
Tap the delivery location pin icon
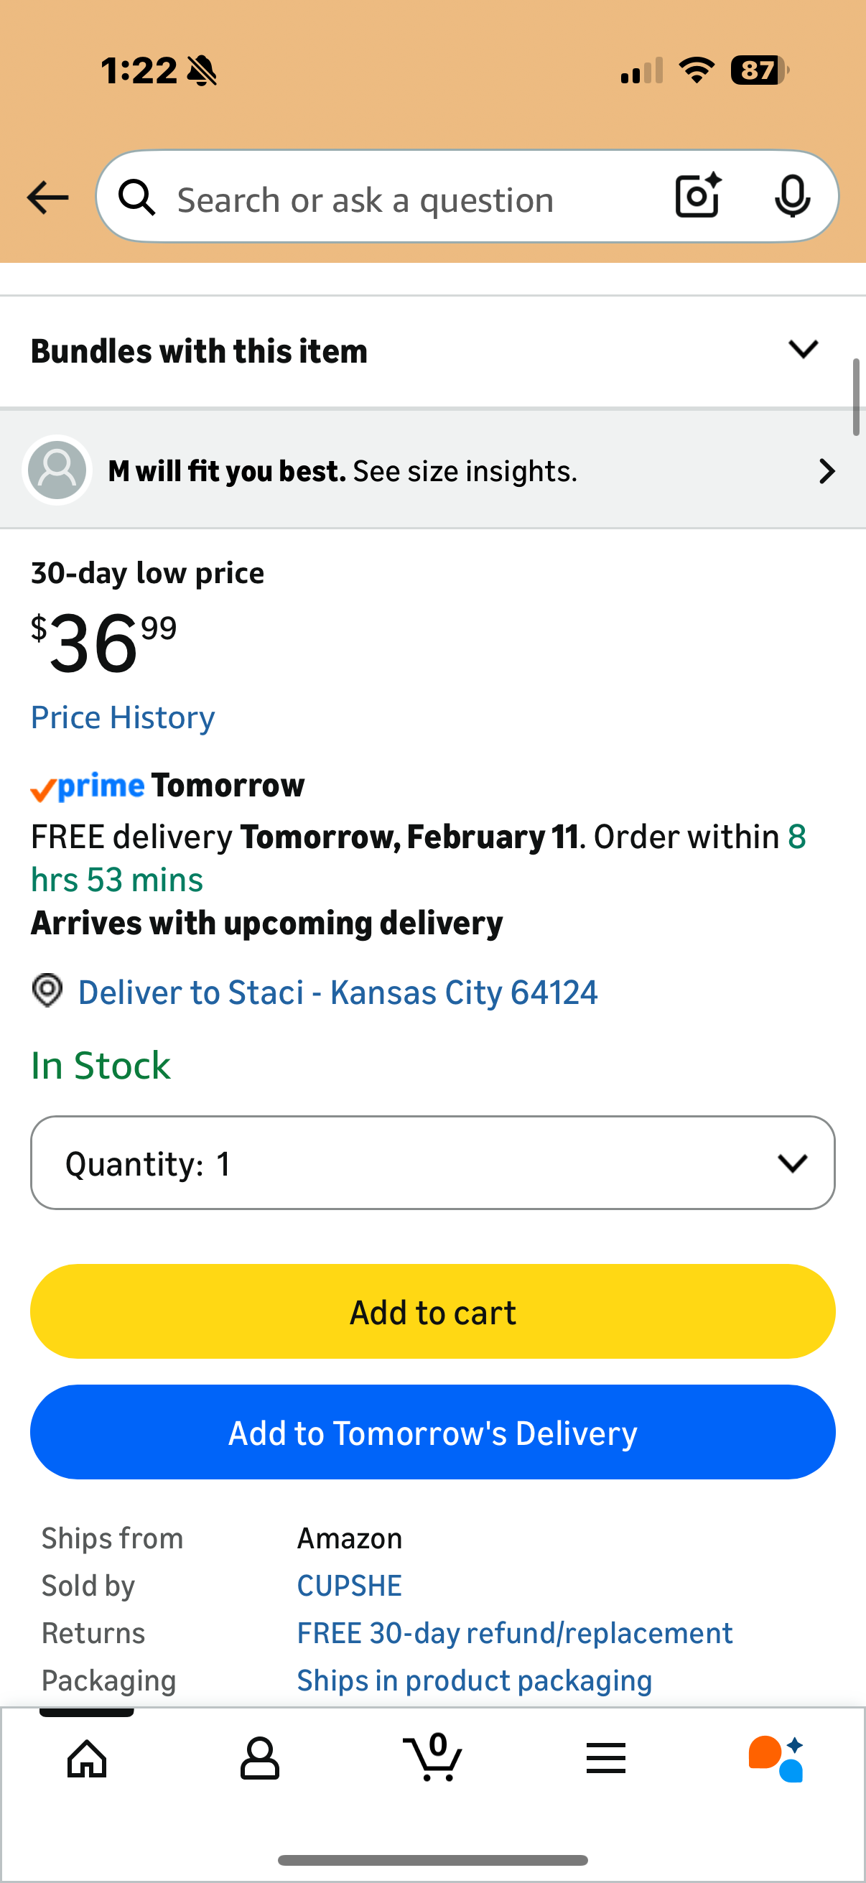pos(47,991)
